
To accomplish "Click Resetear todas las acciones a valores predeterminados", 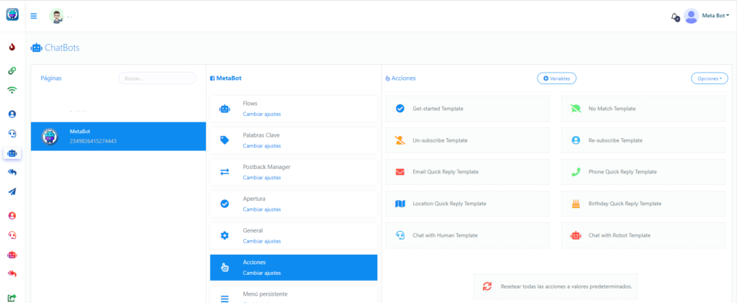I will (556, 286).
